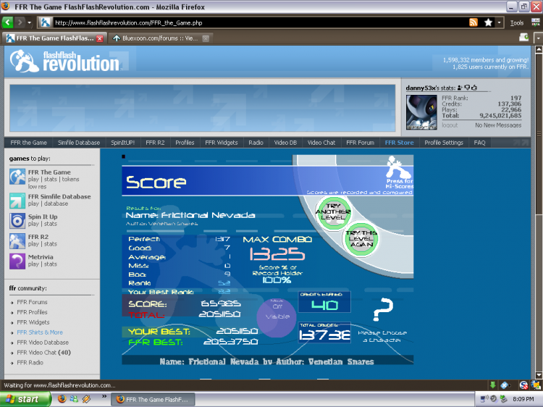Toggle the purple Off/Visible mode circle
This screenshot has height=407, width=543.
tap(277, 317)
